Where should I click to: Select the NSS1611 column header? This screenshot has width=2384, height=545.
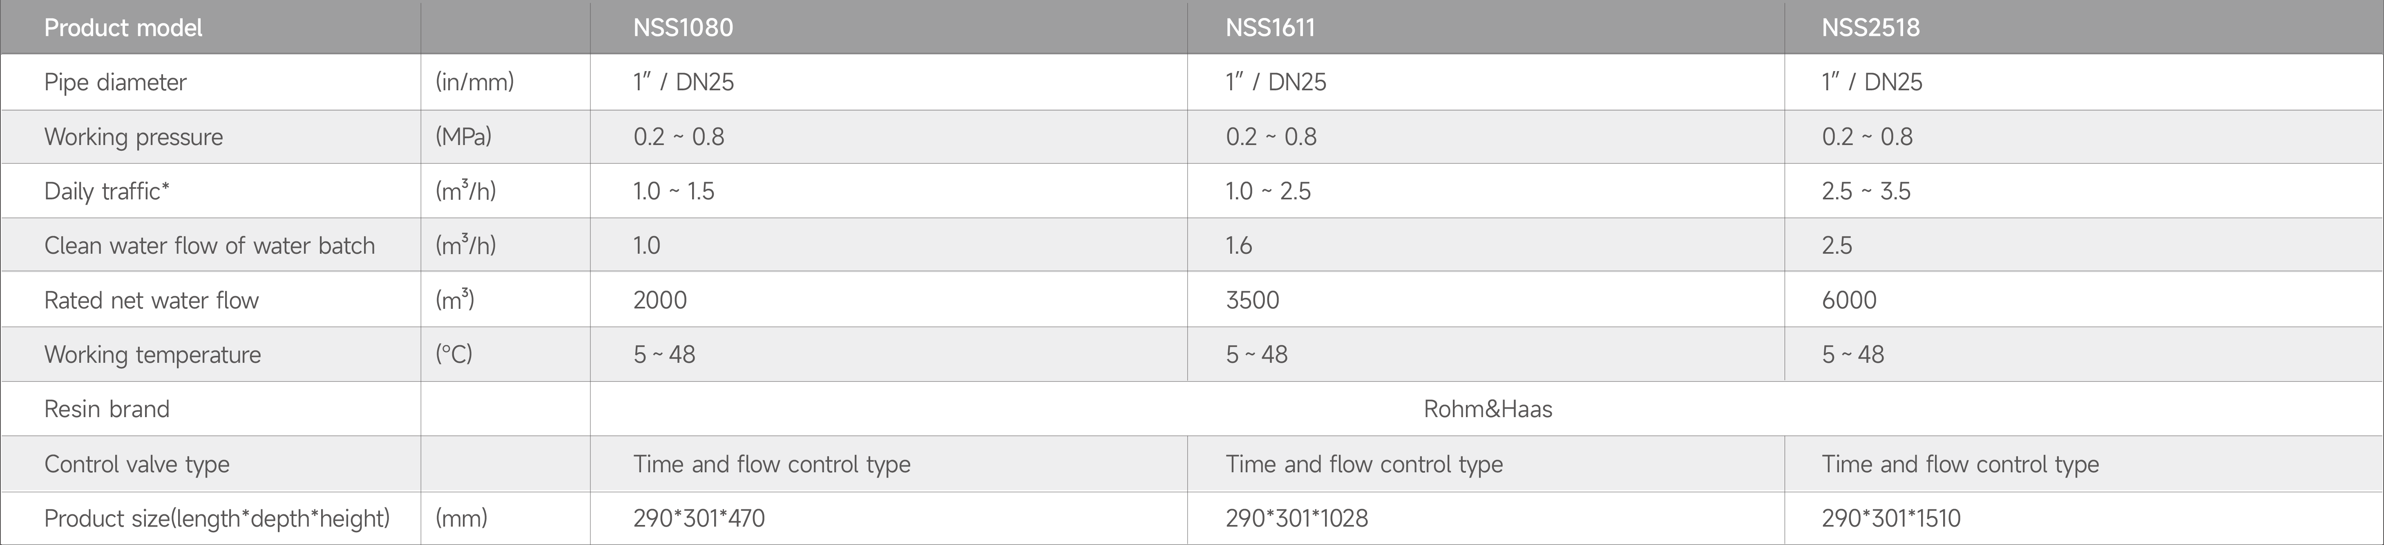pyautogui.click(x=1270, y=28)
